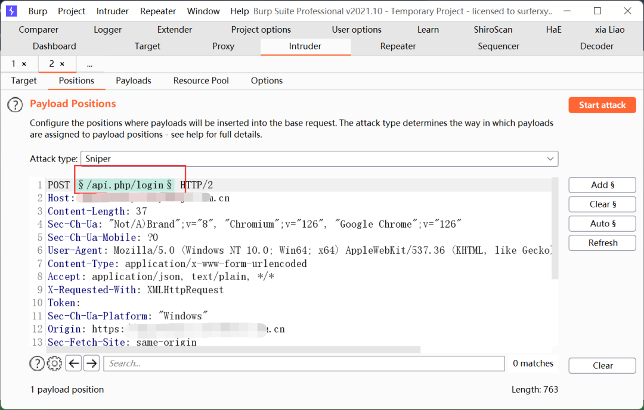Switch to the Logger tab
Viewport: 644px width, 410px height.
coord(107,30)
